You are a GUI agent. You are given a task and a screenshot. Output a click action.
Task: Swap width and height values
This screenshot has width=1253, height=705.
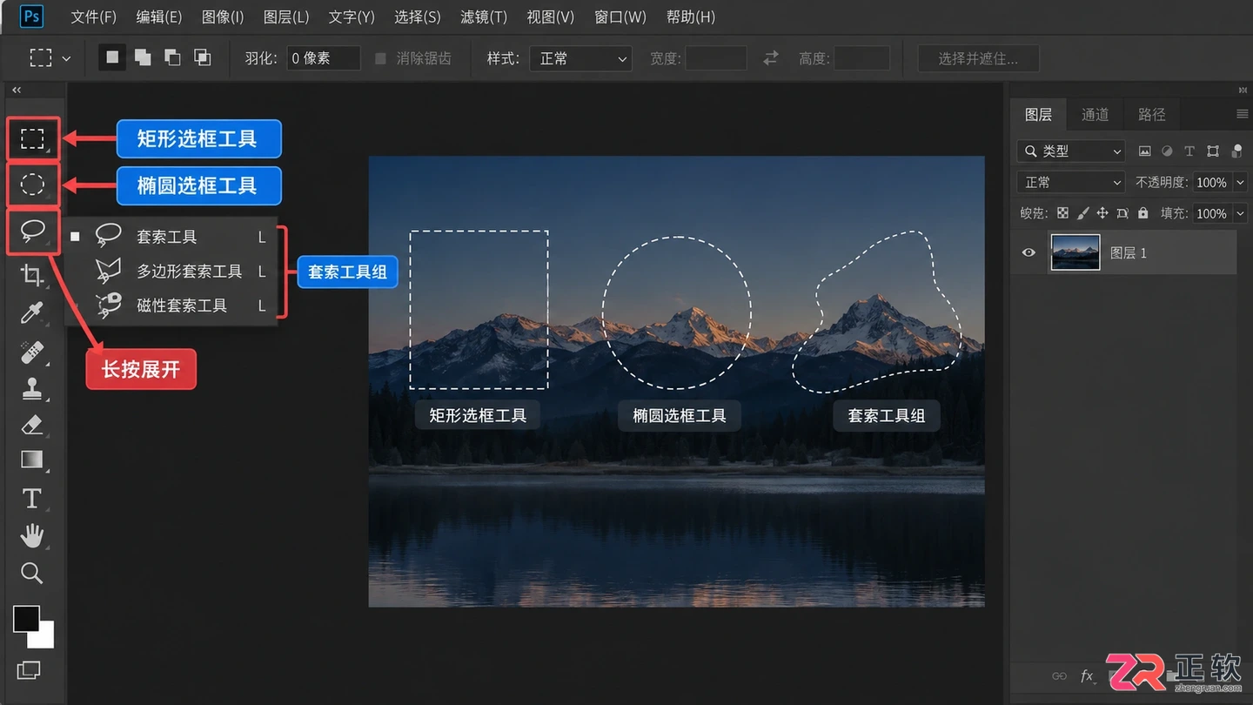(x=771, y=58)
